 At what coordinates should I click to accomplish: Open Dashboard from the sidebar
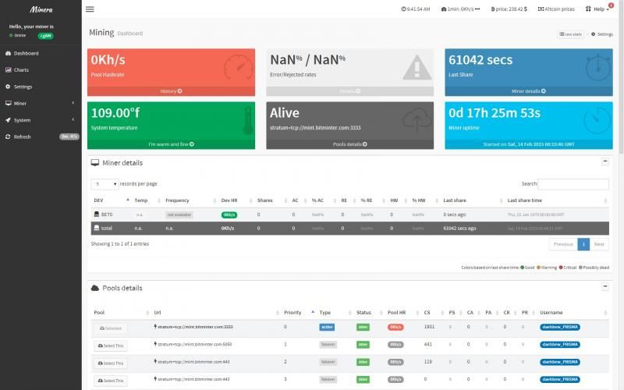click(26, 53)
